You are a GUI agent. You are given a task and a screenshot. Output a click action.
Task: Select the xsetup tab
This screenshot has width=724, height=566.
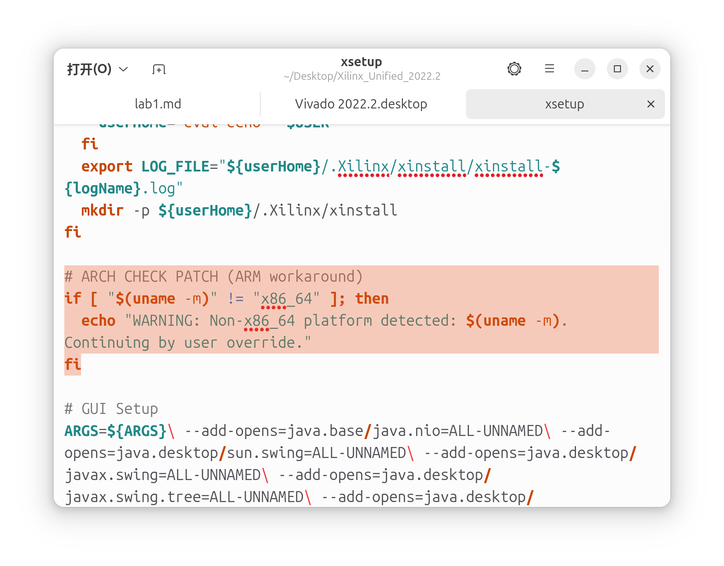[x=565, y=104]
